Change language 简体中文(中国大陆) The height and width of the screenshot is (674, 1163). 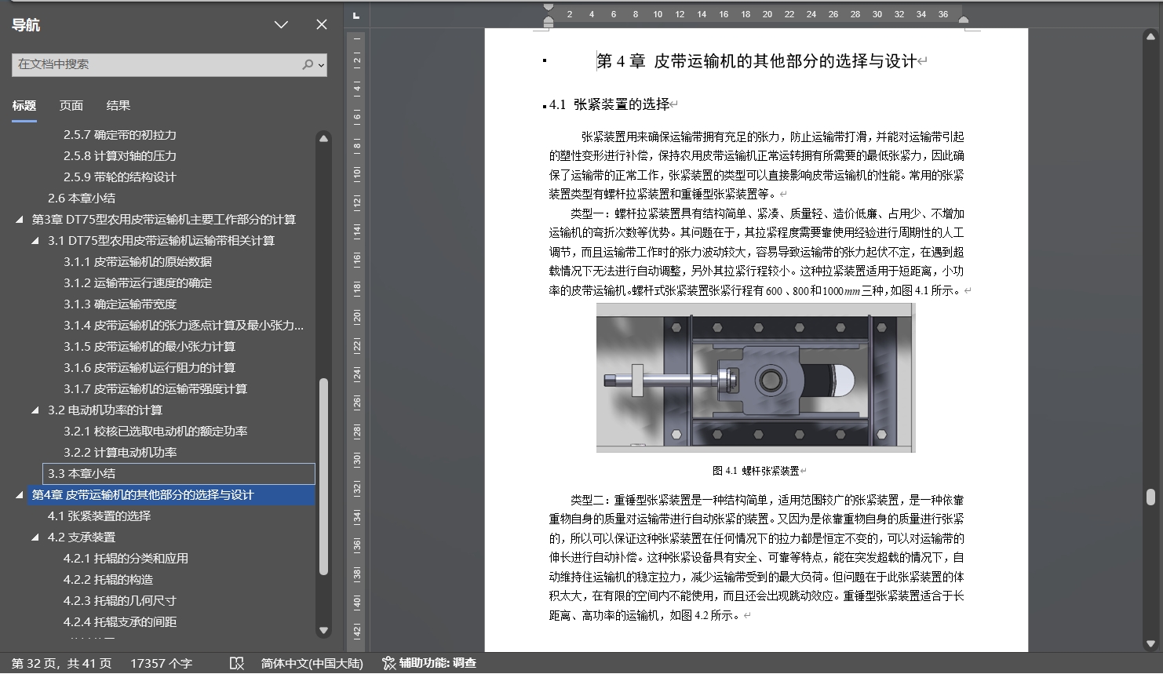[312, 664]
